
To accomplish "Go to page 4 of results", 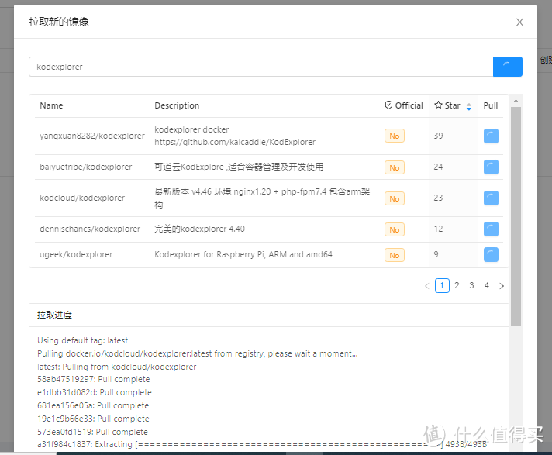I will 487,285.
